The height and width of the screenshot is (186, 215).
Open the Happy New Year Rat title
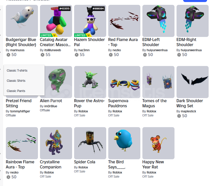[153, 164]
